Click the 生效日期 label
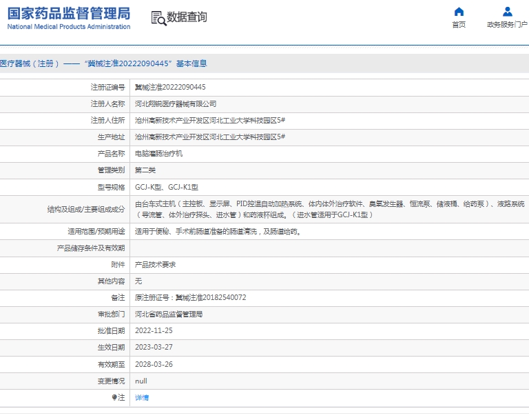The height and width of the screenshot is (420, 529). [x=111, y=348]
